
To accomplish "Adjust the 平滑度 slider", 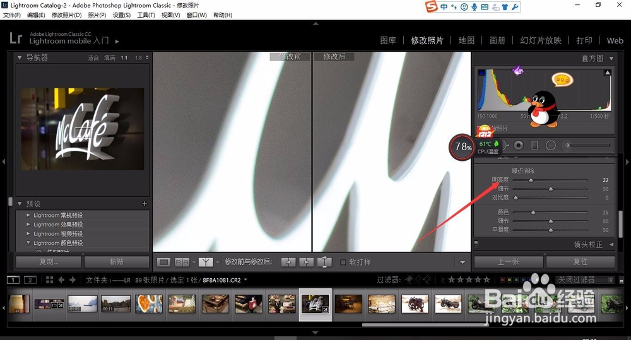I will [x=550, y=230].
